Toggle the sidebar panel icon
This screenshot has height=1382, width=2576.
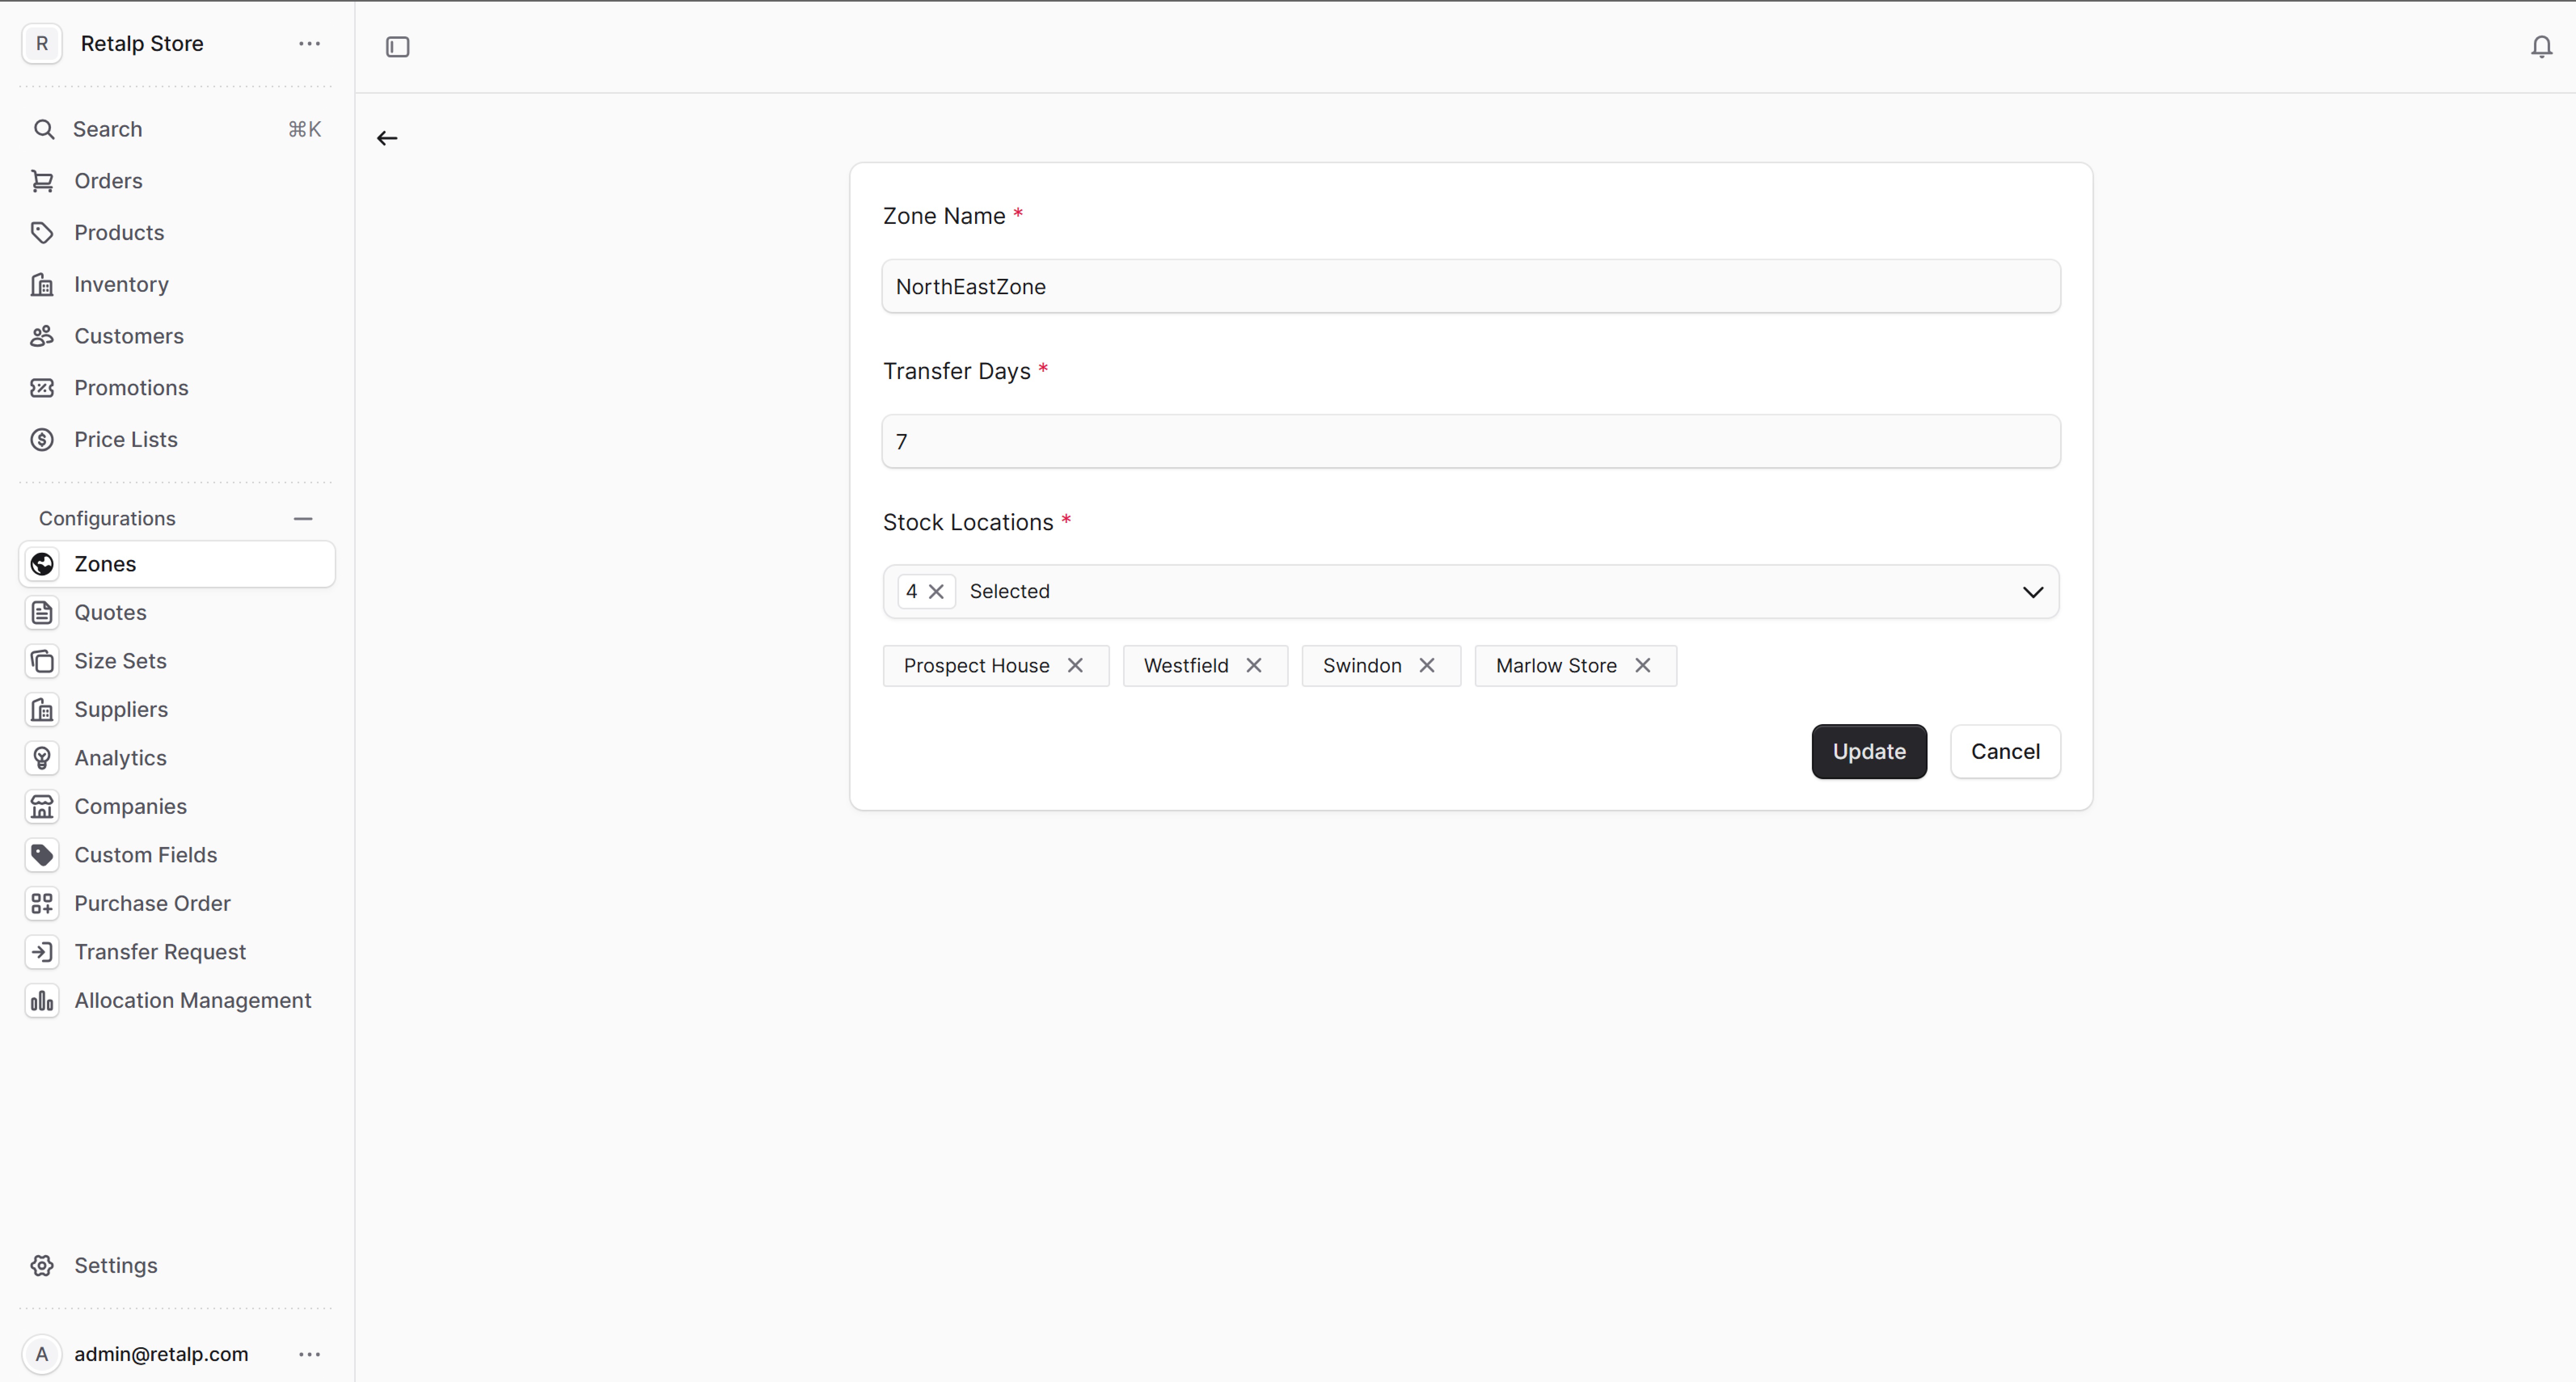[x=397, y=47]
